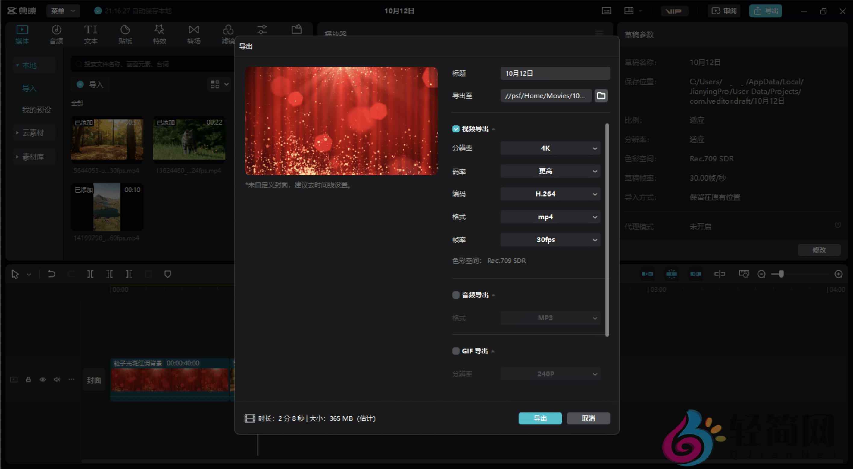Open the 转场 transitions panel
Image resolution: width=853 pixels, height=469 pixels.
(x=194, y=34)
